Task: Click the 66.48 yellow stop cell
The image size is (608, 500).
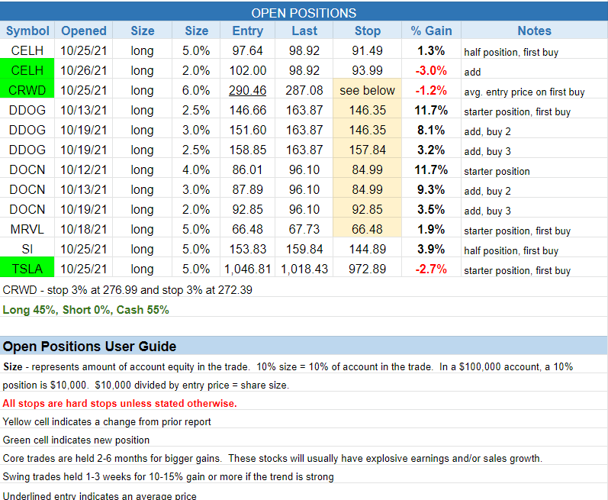Action: tap(367, 229)
